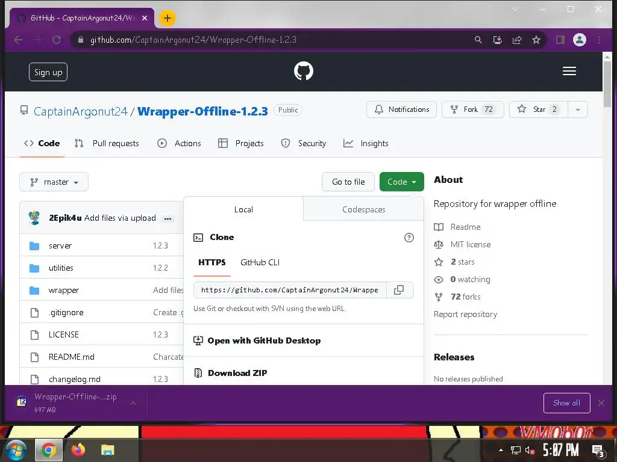This screenshot has height=462, width=617.
Task: Click the server folder icon
Action: coord(34,246)
